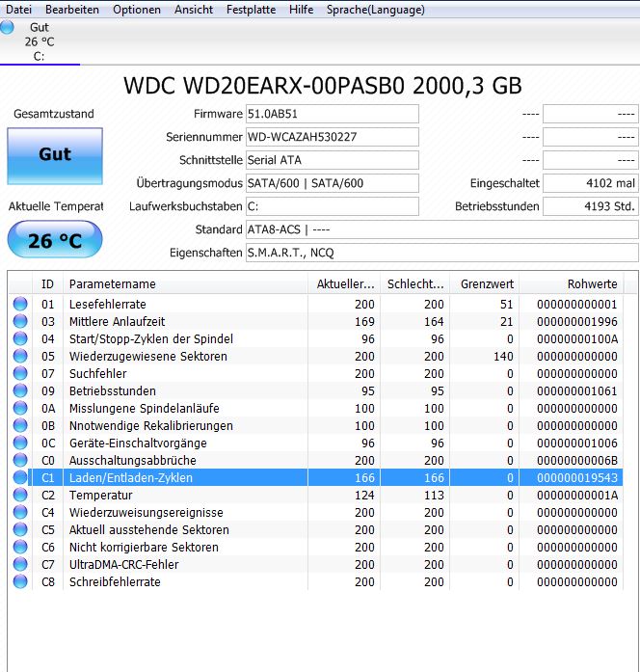This screenshot has height=672, width=640.
Task: Click status orb for Wiederzuweisungsereignisse row
Action: point(20,512)
